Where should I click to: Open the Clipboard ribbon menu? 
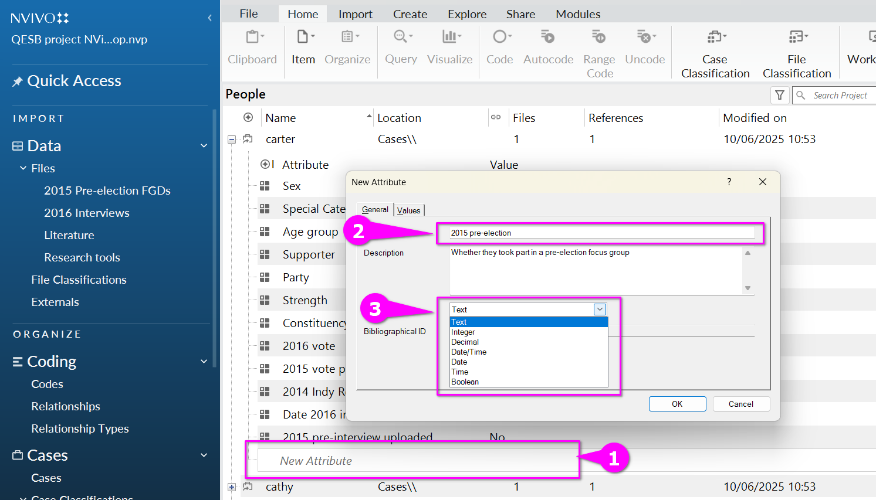click(252, 46)
